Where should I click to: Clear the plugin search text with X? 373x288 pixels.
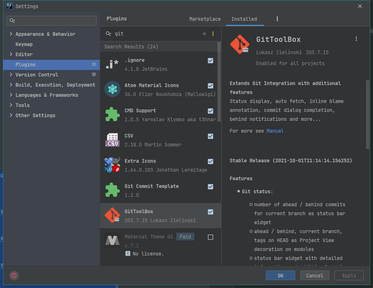(x=204, y=34)
